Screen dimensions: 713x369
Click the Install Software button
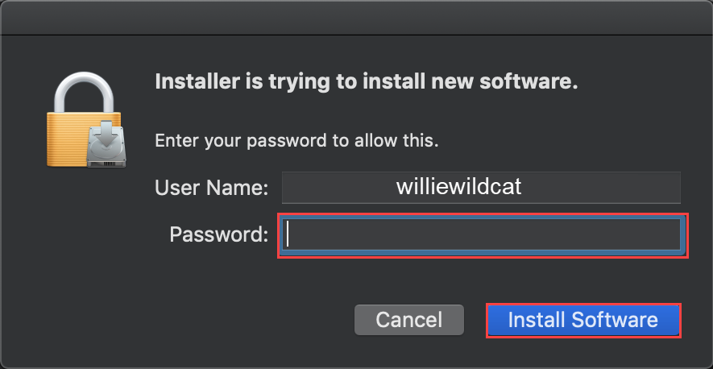583,320
